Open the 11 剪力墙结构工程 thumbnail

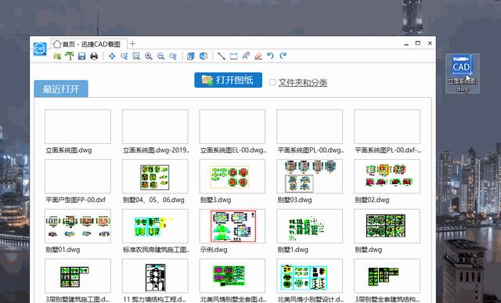pyautogui.click(x=155, y=276)
